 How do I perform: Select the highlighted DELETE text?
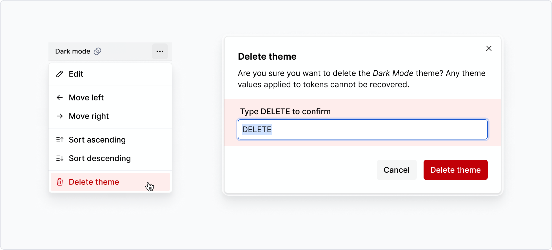coord(257,129)
